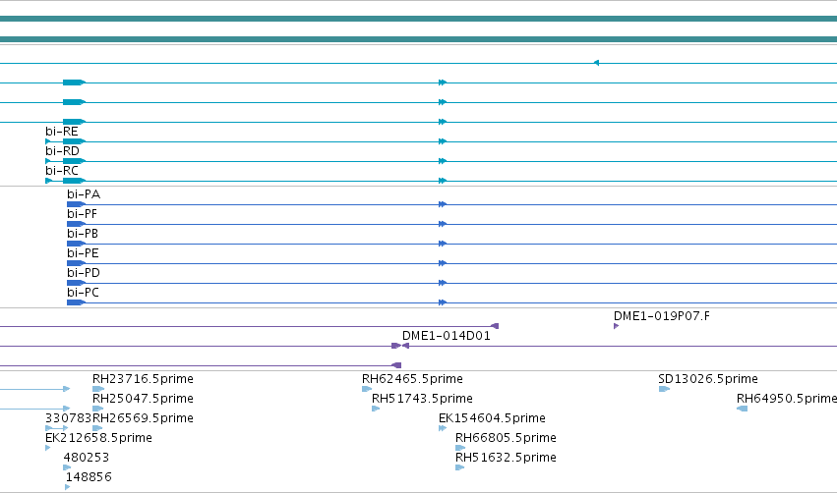Click the bi-RC exon block glyph
The height and width of the screenshot is (493, 837).
pos(74,182)
